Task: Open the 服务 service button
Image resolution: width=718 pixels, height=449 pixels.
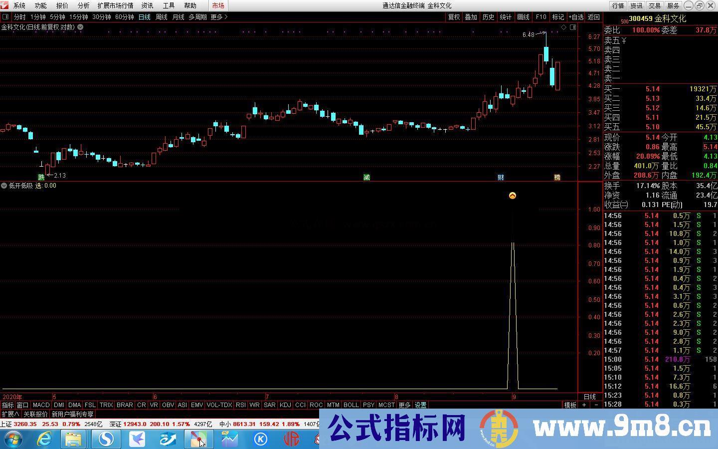Action: point(673,5)
